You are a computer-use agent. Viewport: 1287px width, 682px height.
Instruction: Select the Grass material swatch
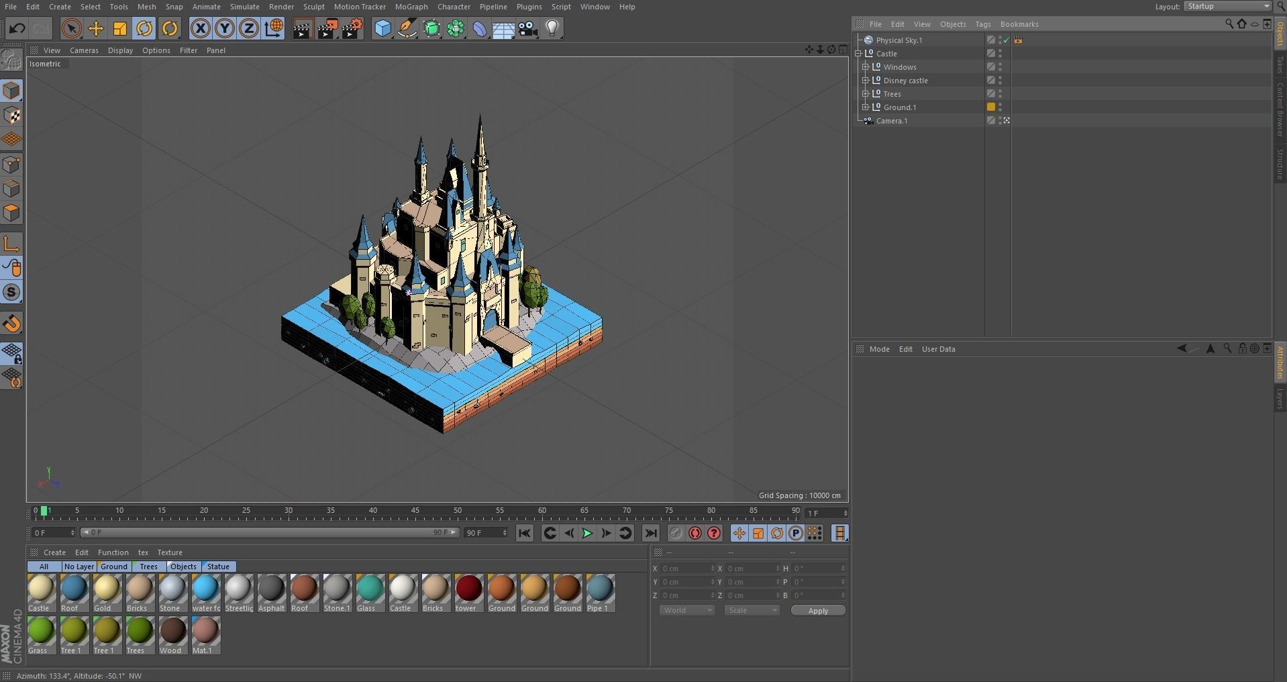[x=41, y=635]
